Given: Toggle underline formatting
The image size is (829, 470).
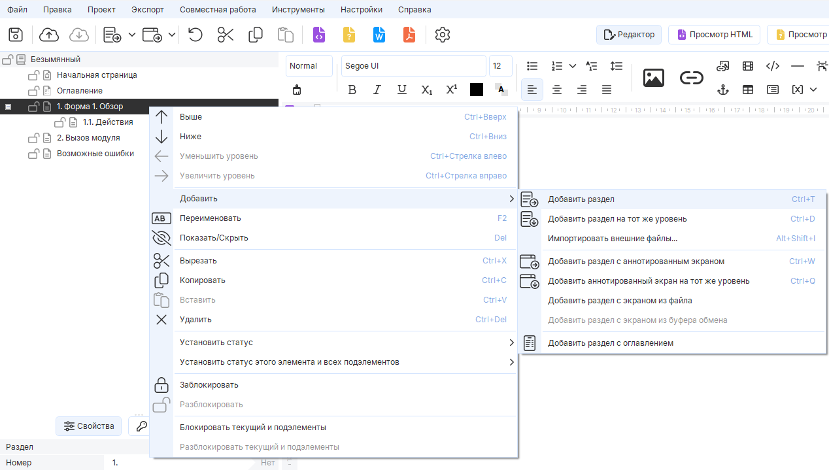Looking at the screenshot, I should tap(402, 90).
